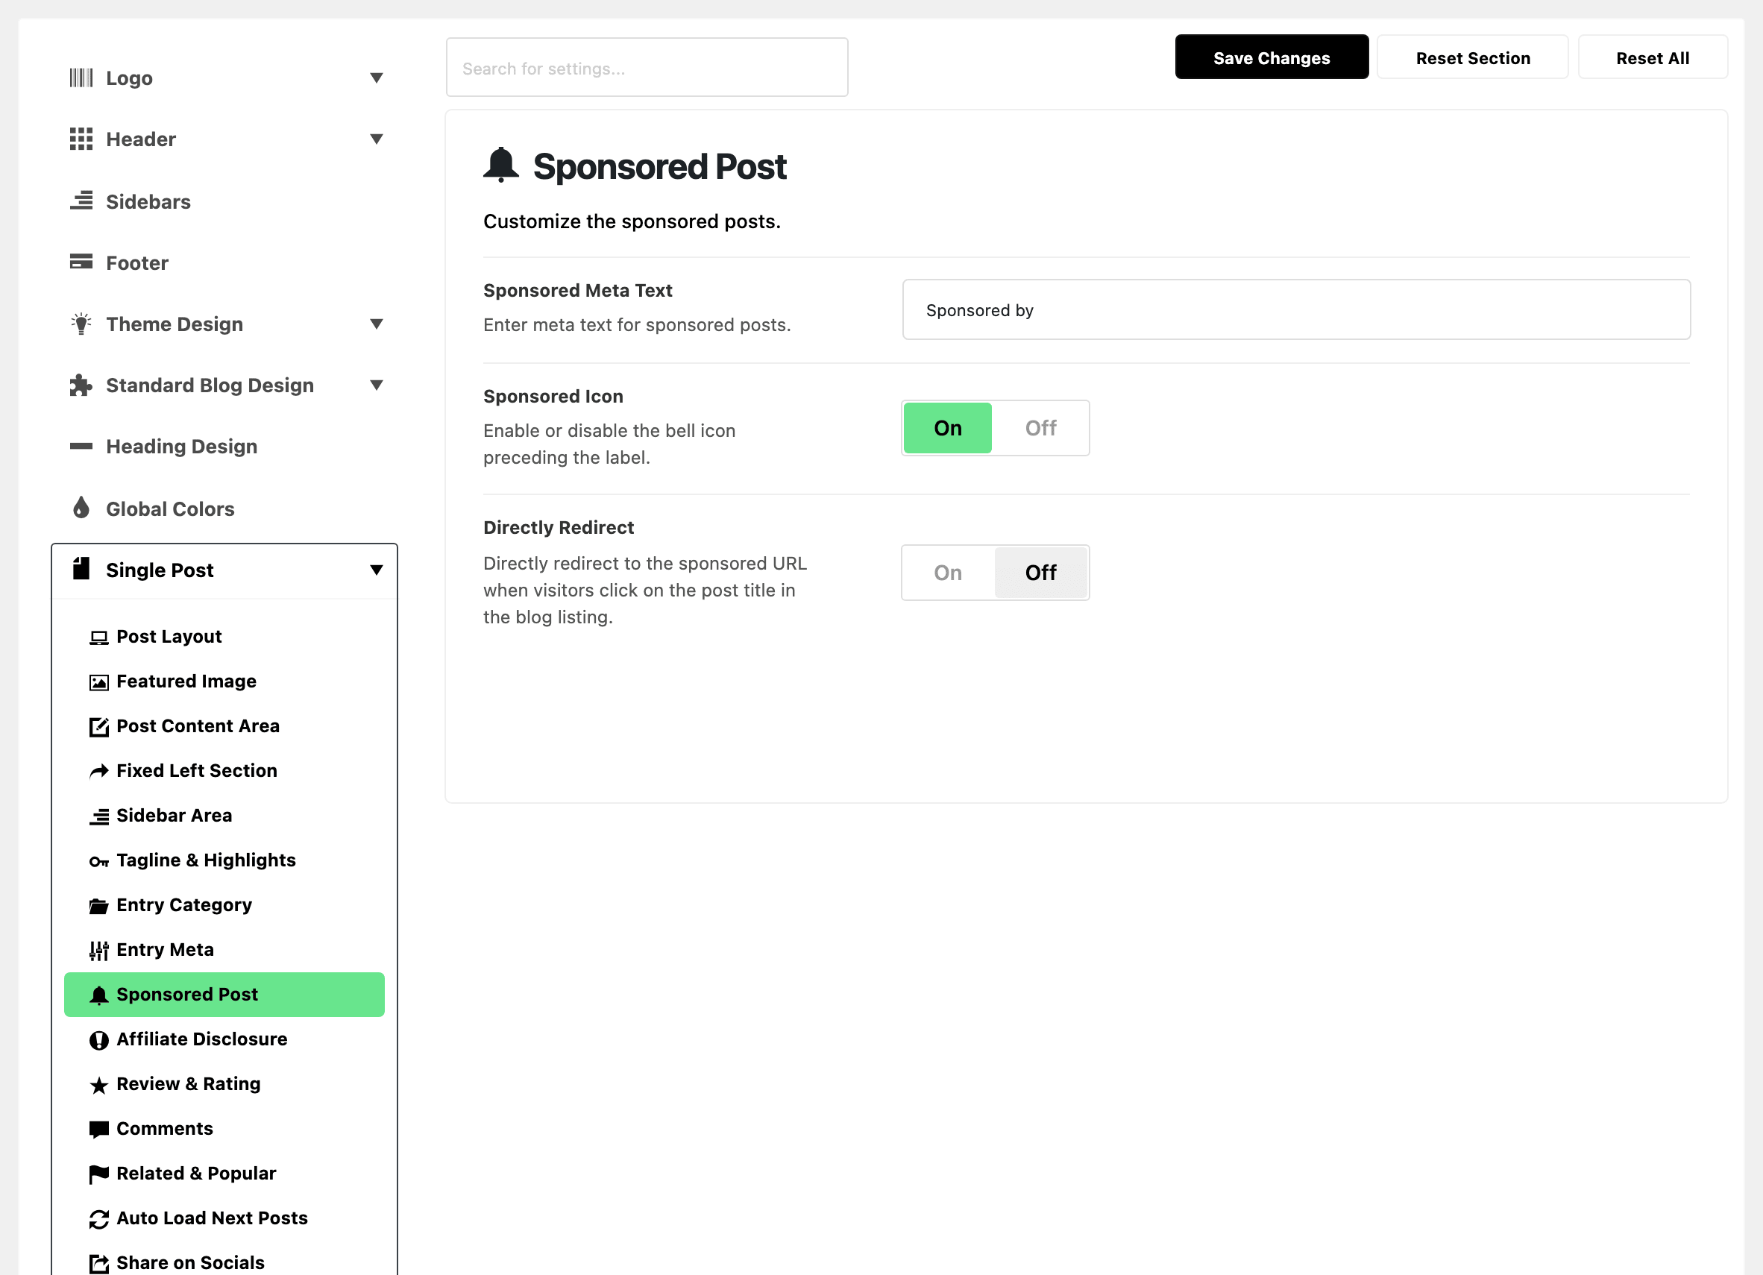This screenshot has width=1763, height=1275.
Task: Expand the Logo section arrow
Action: (376, 78)
